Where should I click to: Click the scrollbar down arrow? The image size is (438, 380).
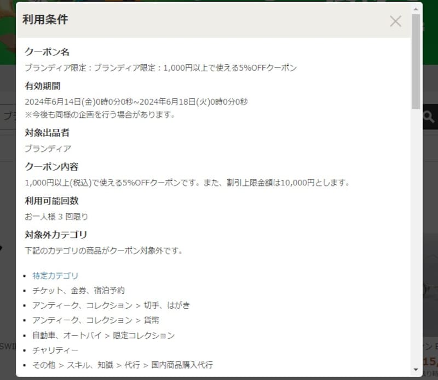(416, 370)
